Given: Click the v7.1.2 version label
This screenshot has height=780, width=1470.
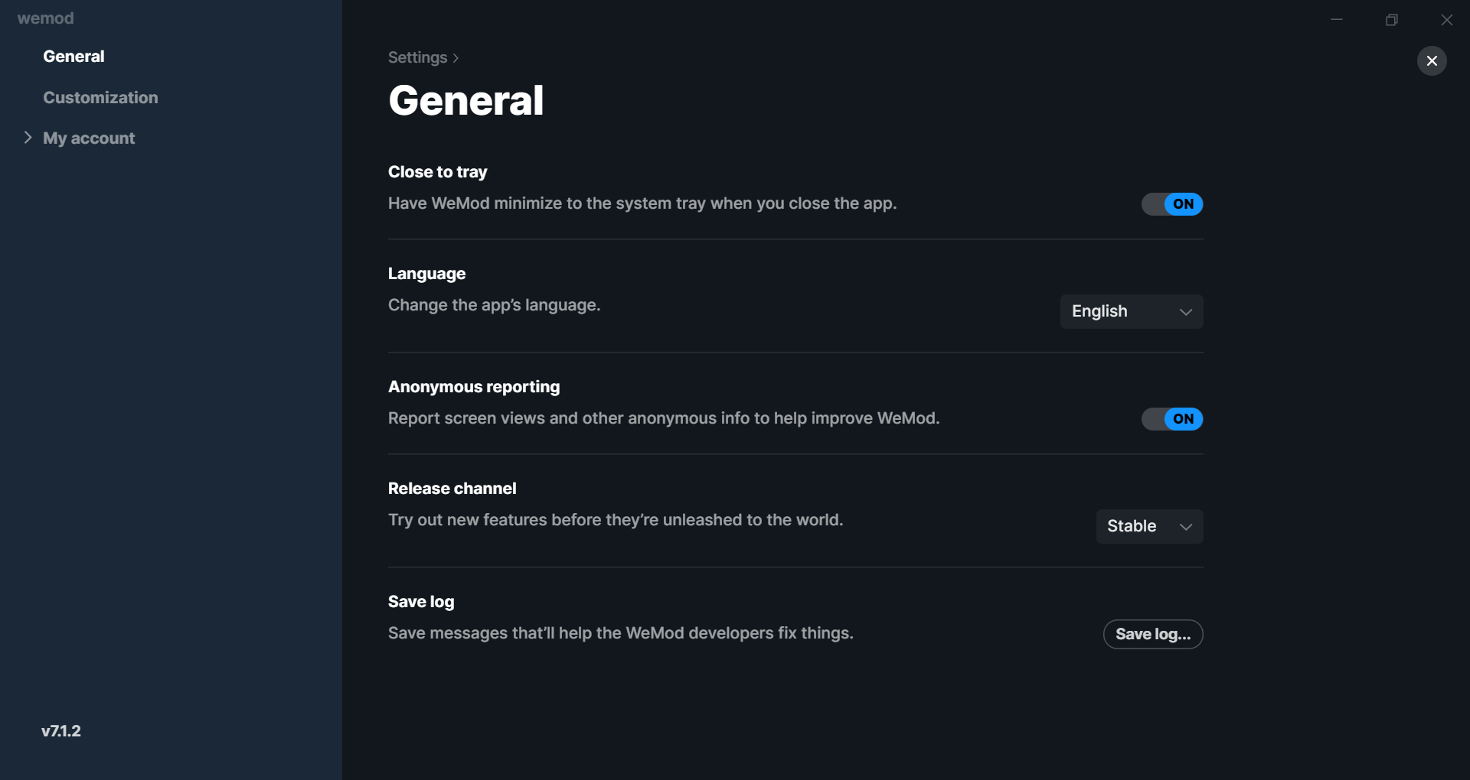Looking at the screenshot, I should click(61, 731).
